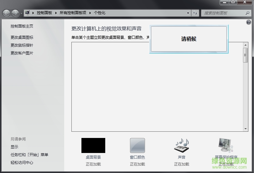Click the black 桌面背景 thumbnail

[93, 145]
